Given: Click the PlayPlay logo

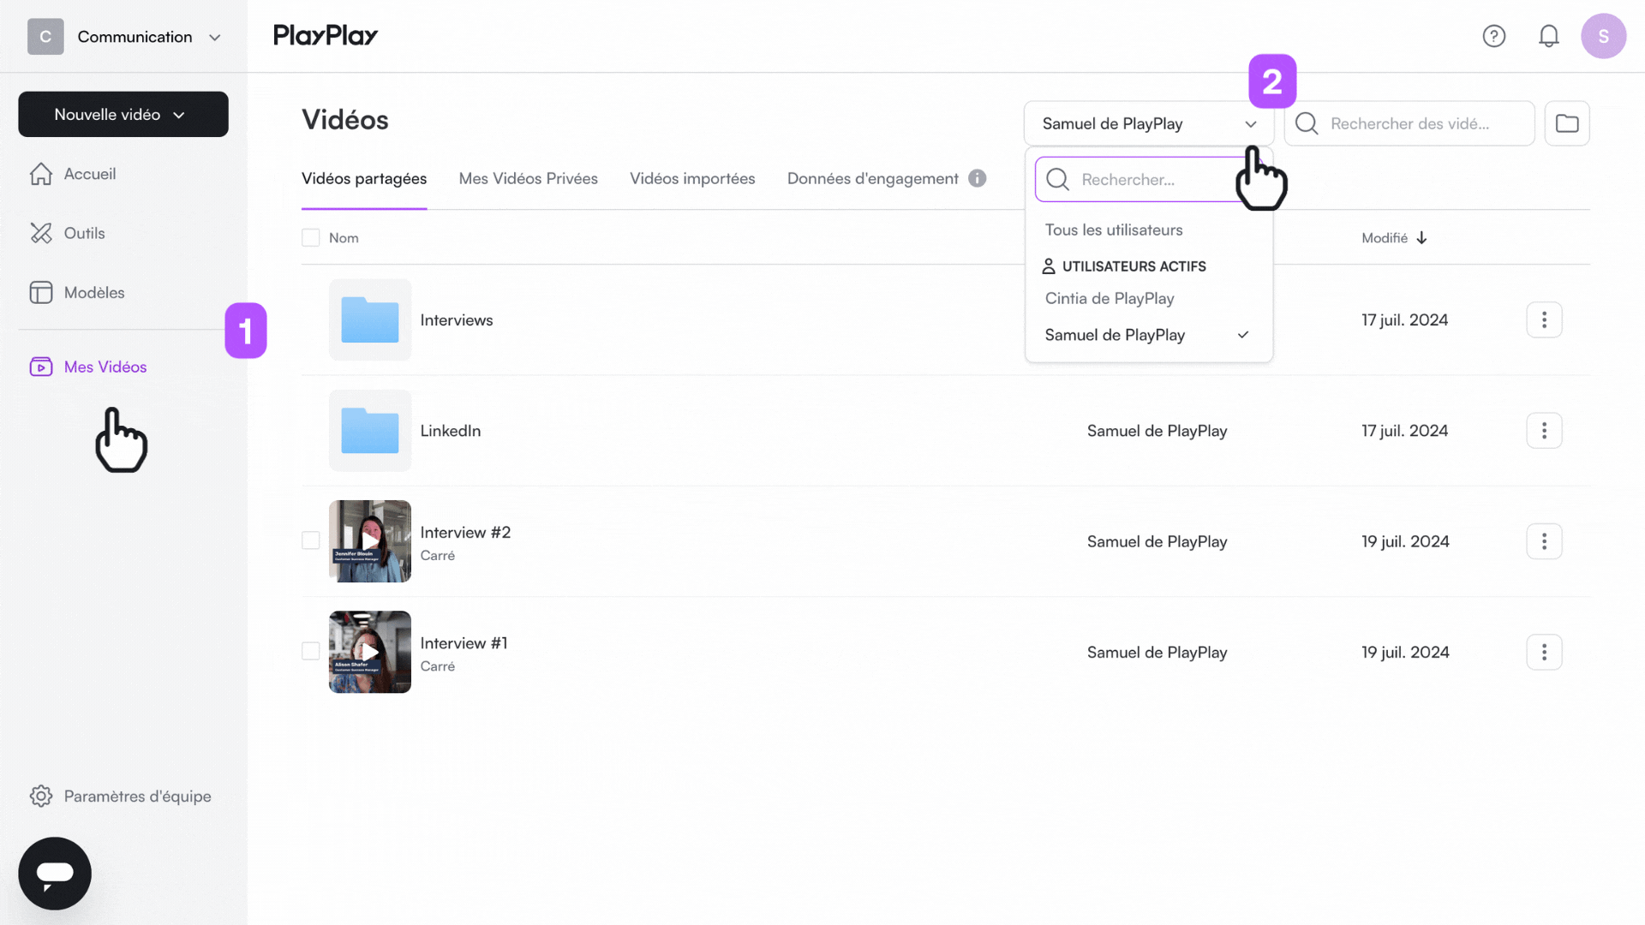Looking at the screenshot, I should click(x=326, y=35).
